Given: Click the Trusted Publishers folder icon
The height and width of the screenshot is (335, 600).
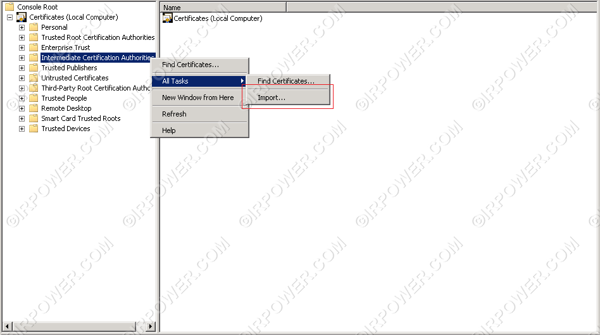Looking at the screenshot, I should pyautogui.click(x=34, y=68).
